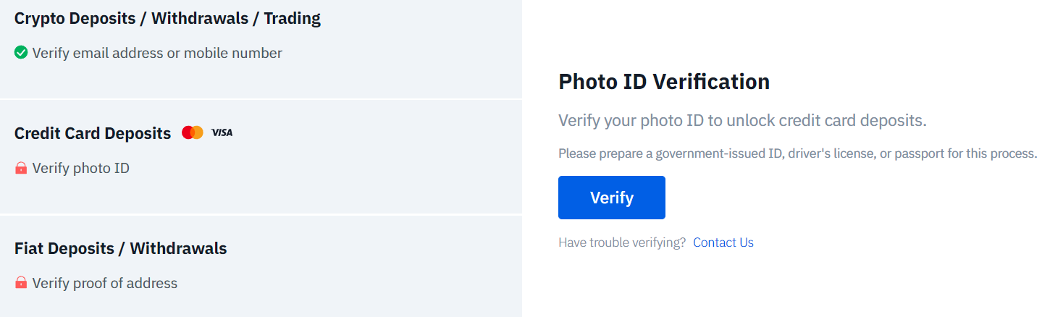1042x317 pixels.
Task: Click the Mastercard logo icon
Action: coord(193,132)
